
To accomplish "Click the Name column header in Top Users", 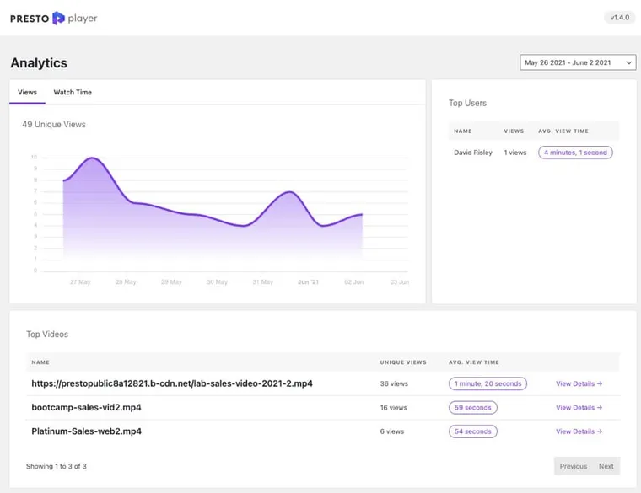I will click(463, 131).
